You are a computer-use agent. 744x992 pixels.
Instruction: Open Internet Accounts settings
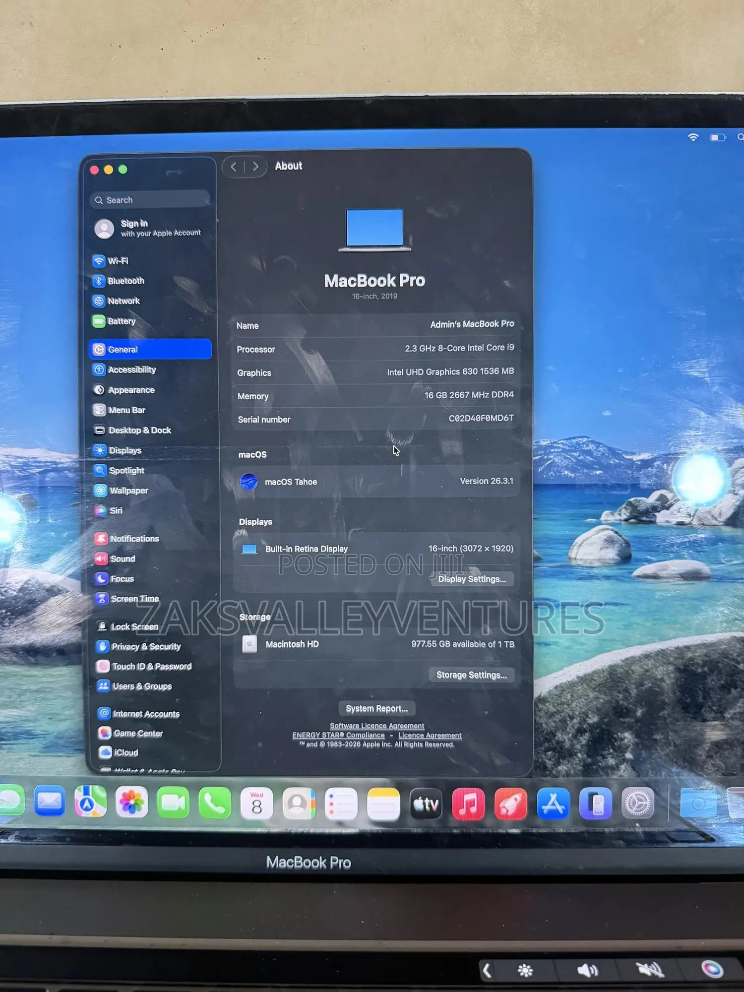(138, 714)
